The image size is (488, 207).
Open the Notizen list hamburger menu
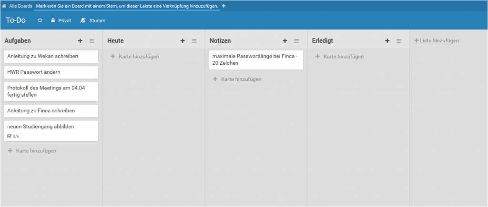[296, 41]
